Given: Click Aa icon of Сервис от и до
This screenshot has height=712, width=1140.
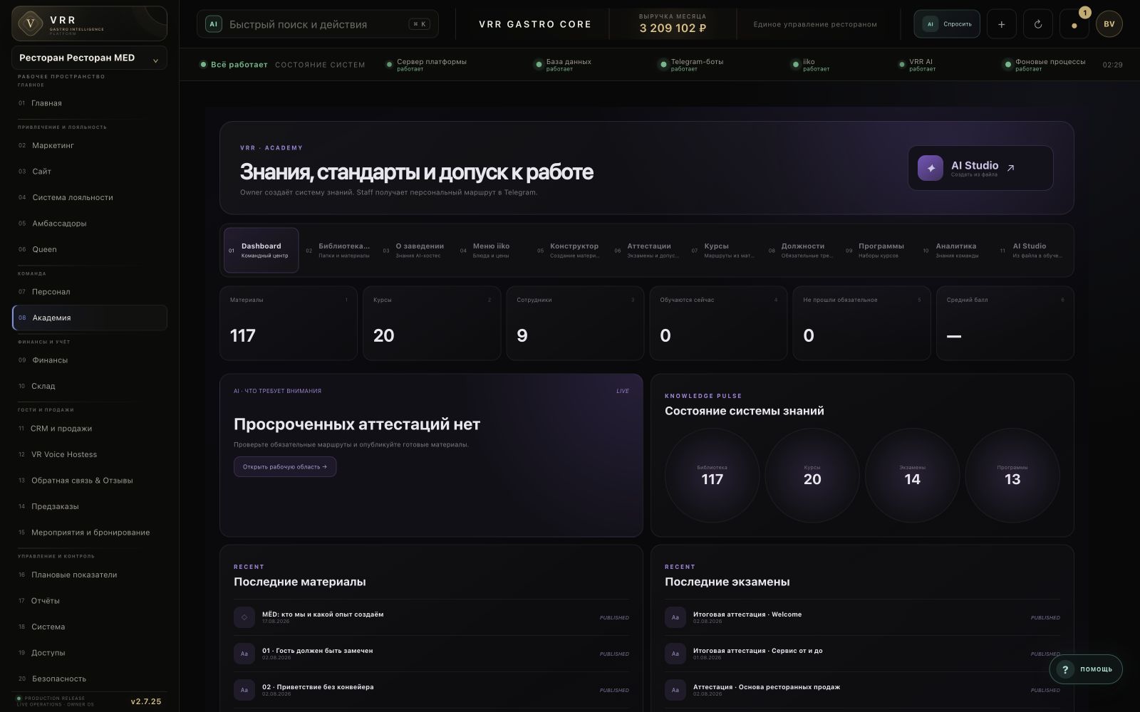Looking at the screenshot, I should pyautogui.click(x=675, y=654).
